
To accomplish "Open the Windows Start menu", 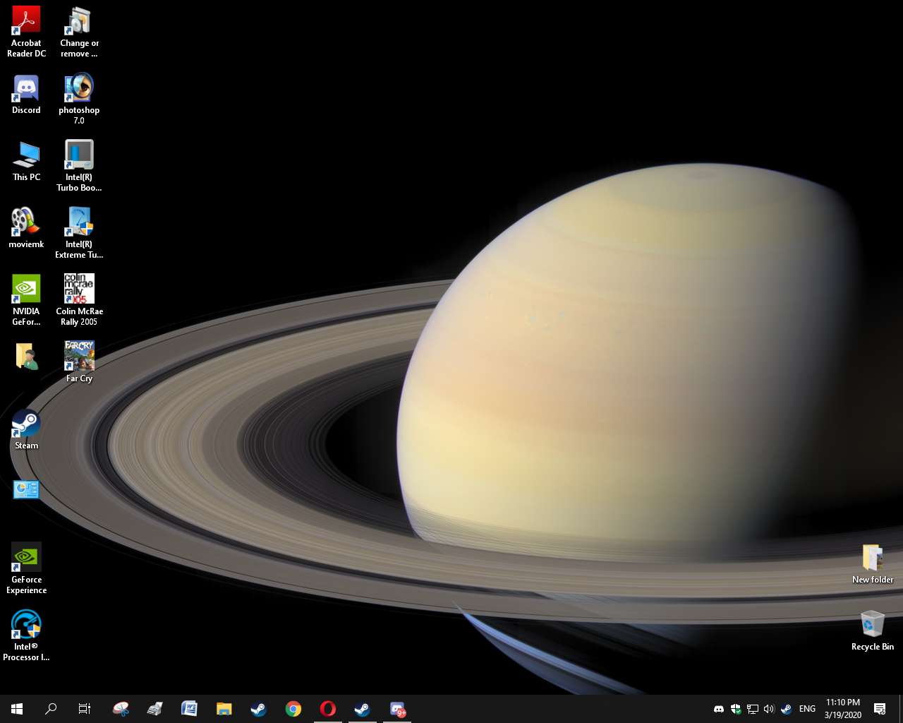I will click(17, 709).
